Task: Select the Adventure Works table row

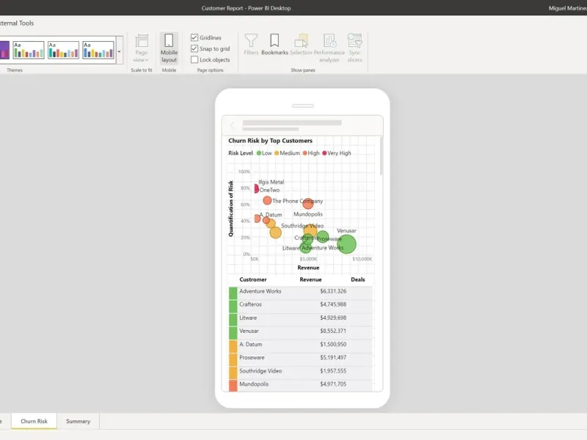Action: click(301, 291)
